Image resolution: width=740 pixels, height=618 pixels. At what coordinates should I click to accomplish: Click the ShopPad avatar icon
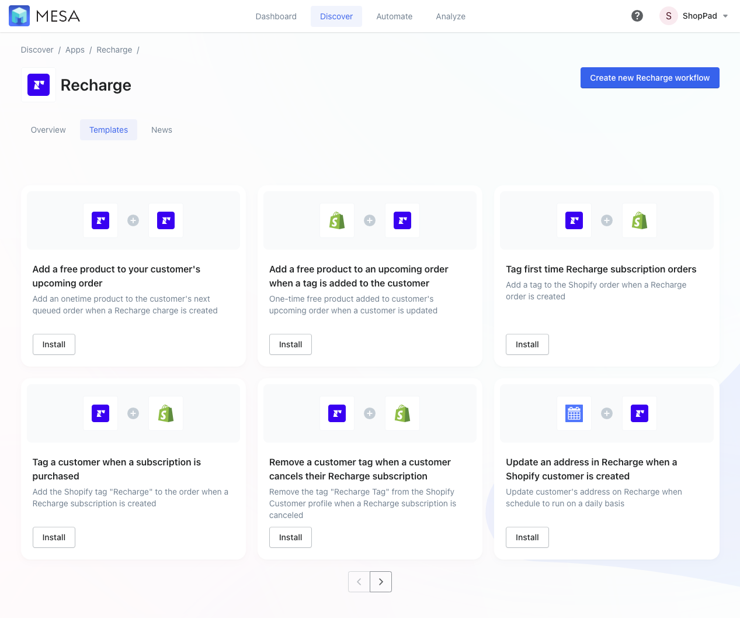tap(668, 16)
